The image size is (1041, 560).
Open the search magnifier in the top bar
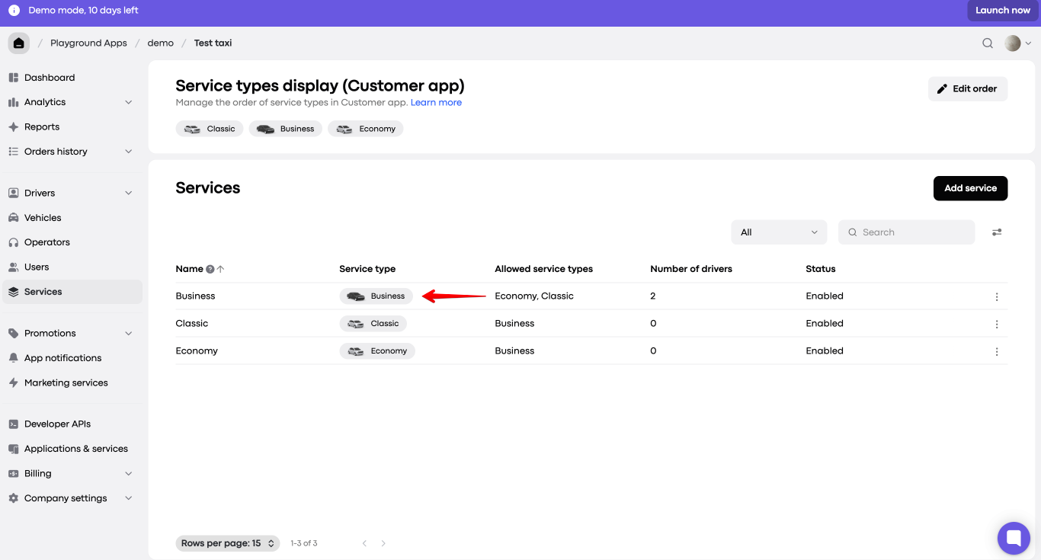[x=988, y=43]
